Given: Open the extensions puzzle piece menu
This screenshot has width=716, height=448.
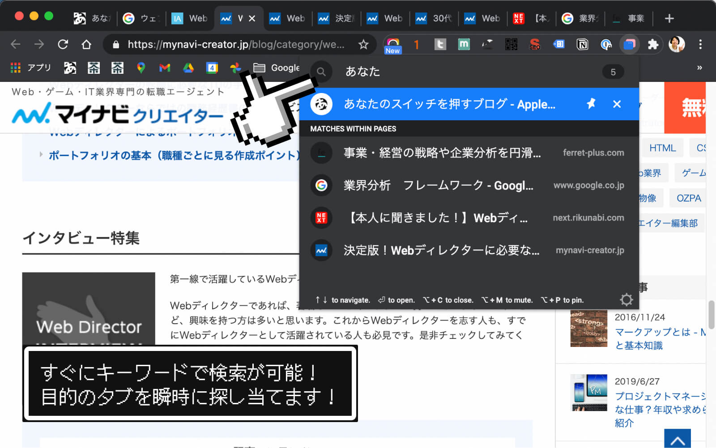Looking at the screenshot, I should coord(653,44).
